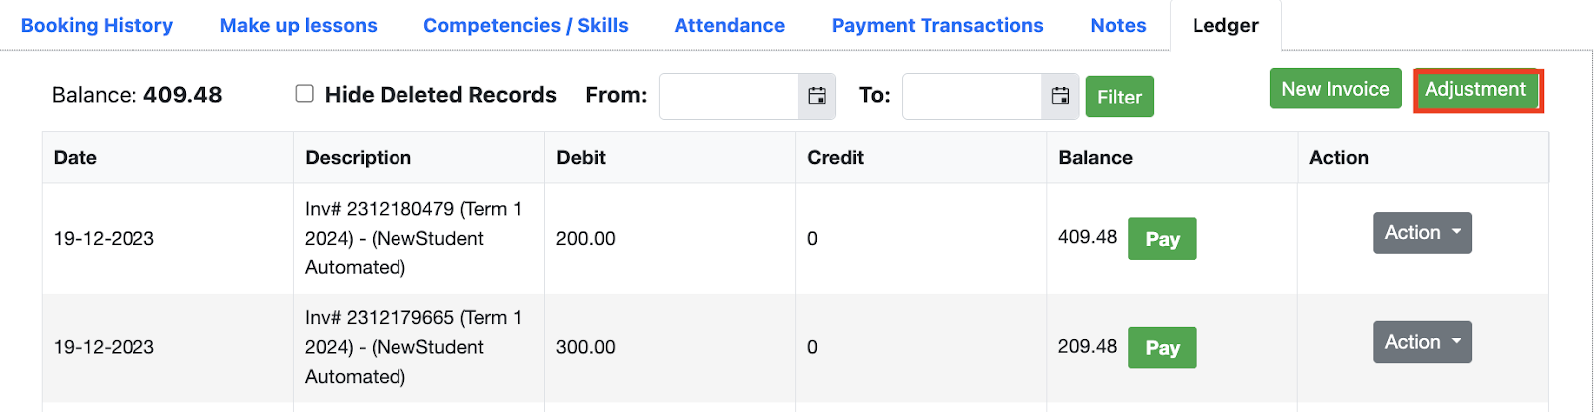Open the From date calendar picker
This screenshot has height=412, width=1594.
817,97
